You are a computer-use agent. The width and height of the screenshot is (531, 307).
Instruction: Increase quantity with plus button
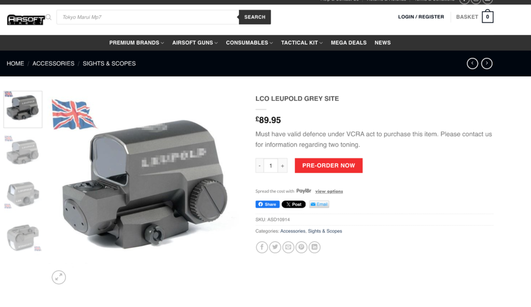point(282,166)
